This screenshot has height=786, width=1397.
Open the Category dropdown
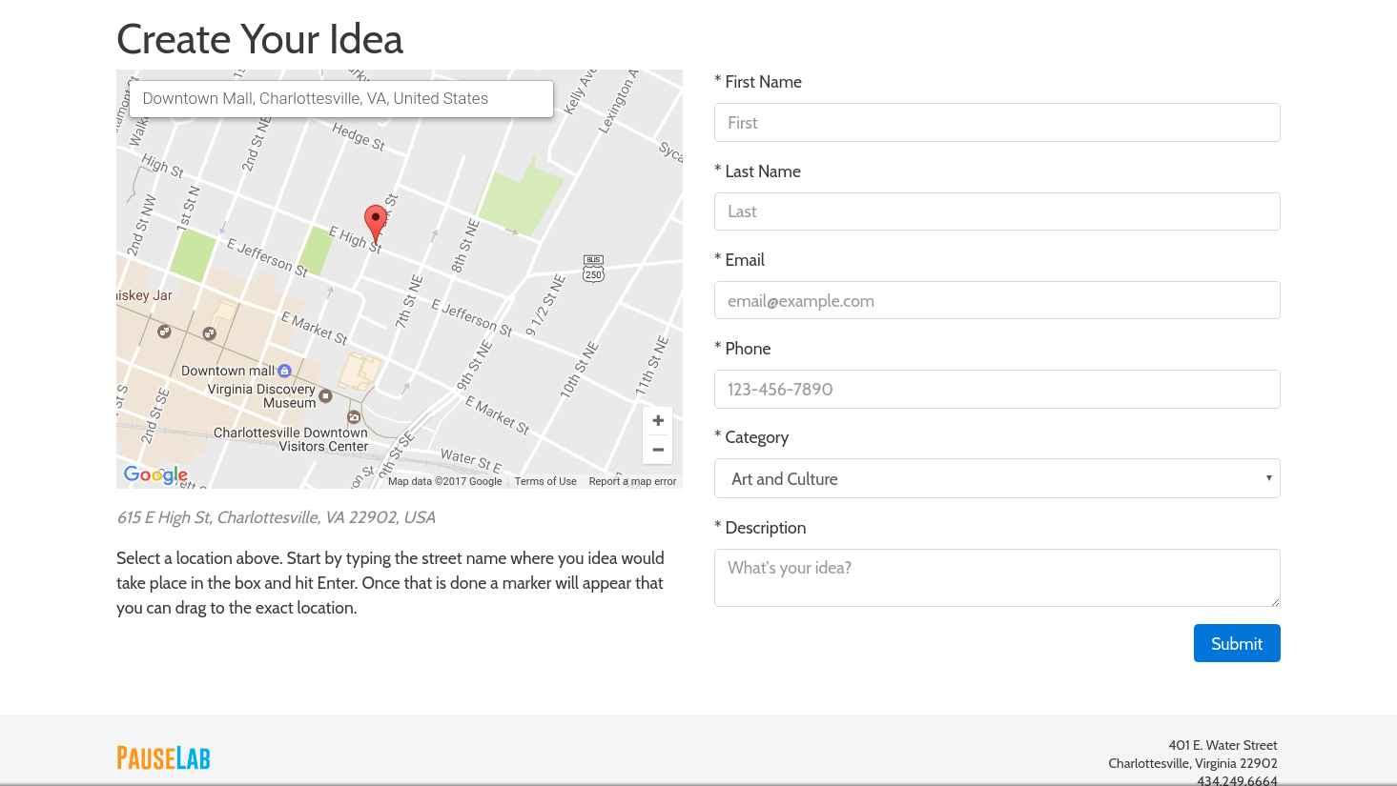(x=996, y=478)
